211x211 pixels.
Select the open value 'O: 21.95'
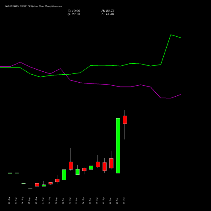point(74,14)
